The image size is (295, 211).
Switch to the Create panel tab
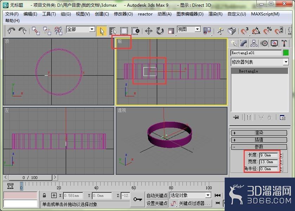point(234,44)
